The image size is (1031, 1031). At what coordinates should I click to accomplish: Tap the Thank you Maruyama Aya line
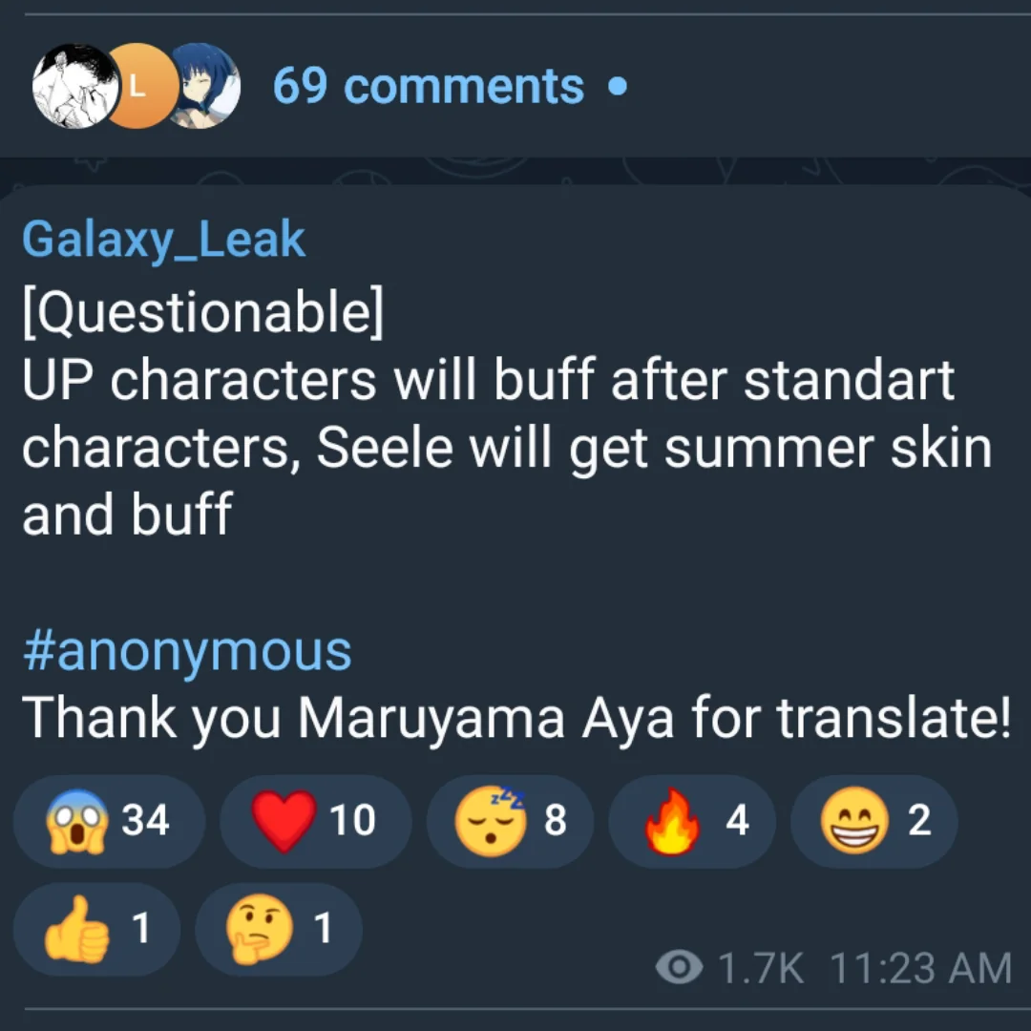(x=516, y=719)
